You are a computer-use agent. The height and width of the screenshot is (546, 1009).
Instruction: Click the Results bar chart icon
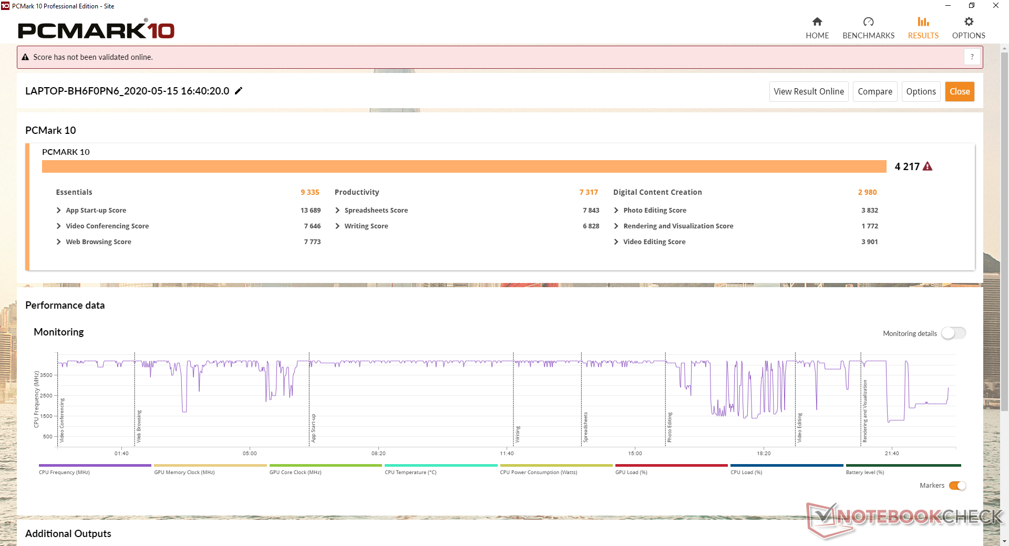pos(923,22)
